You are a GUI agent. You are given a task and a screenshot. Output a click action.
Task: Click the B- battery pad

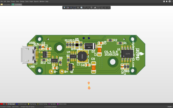coord(51,72)
